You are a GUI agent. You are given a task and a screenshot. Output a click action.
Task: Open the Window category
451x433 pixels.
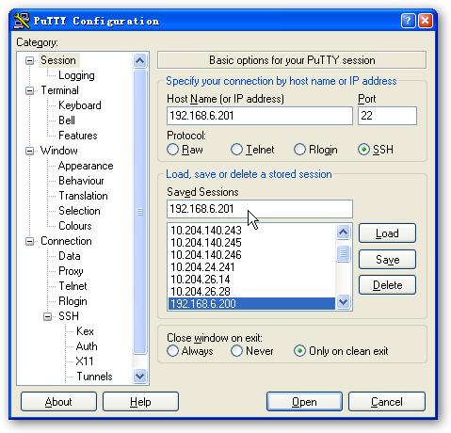tap(59, 151)
